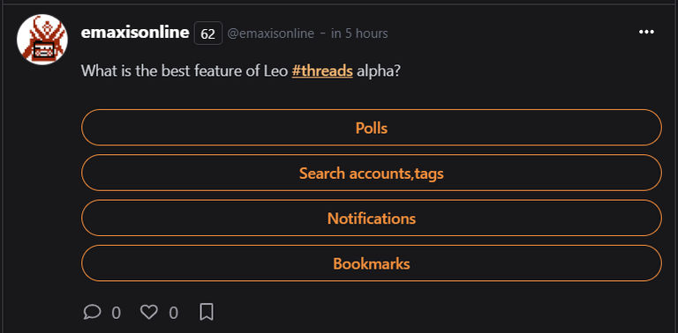The image size is (678, 333).
Task: Click the word 'alpha?' in the post
Action: (x=379, y=70)
